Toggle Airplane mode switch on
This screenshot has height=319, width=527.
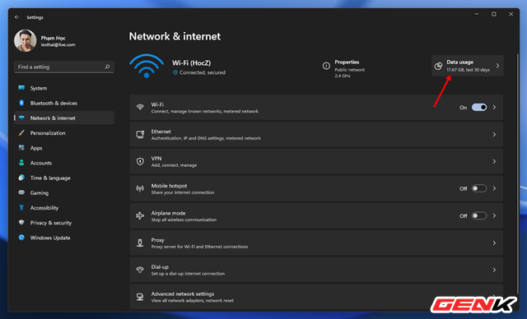[x=479, y=215]
